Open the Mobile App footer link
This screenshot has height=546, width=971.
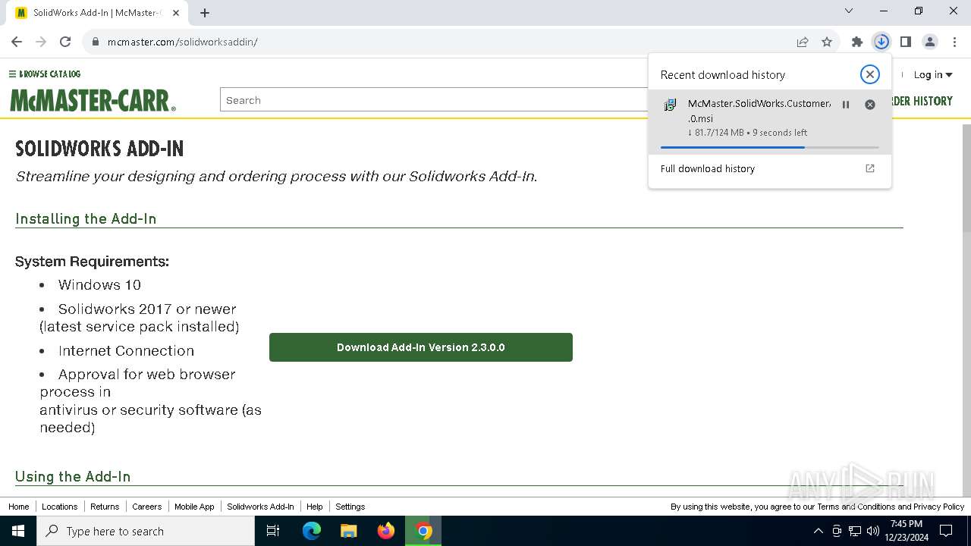(194, 507)
